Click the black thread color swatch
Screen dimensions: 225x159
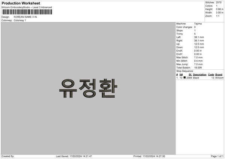tap(184, 78)
